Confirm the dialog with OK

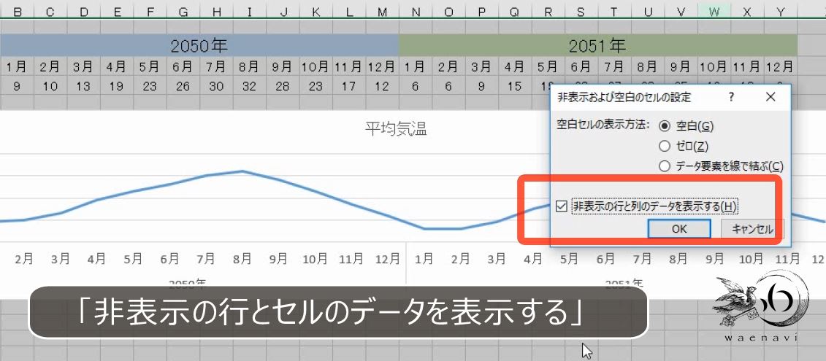(x=679, y=229)
